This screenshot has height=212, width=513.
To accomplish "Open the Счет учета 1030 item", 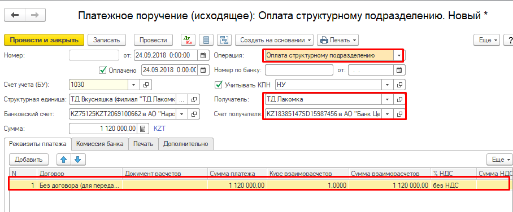I will [146, 85].
